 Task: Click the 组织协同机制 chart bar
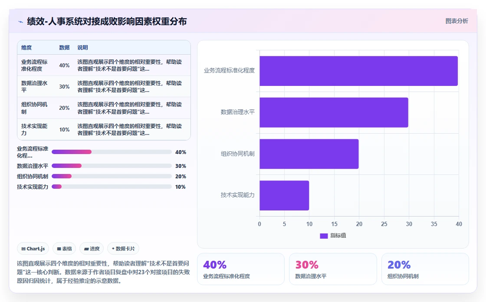[309, 154]
